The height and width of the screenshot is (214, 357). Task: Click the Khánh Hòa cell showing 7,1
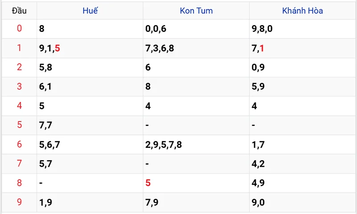click(x=258, y=48)
